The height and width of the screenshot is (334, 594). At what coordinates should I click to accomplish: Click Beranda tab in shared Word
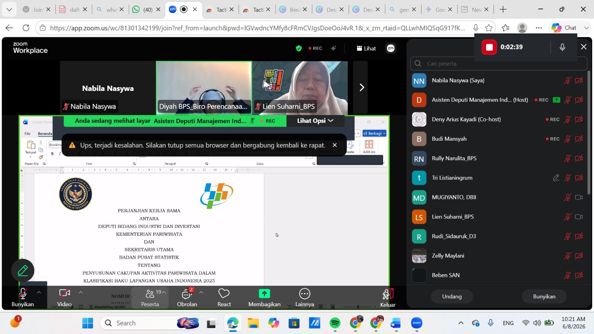pos(45,134)
